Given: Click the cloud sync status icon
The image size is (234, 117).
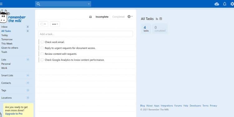Looking at the screenshot, I should pyautogui.click(x=217, y=4).
